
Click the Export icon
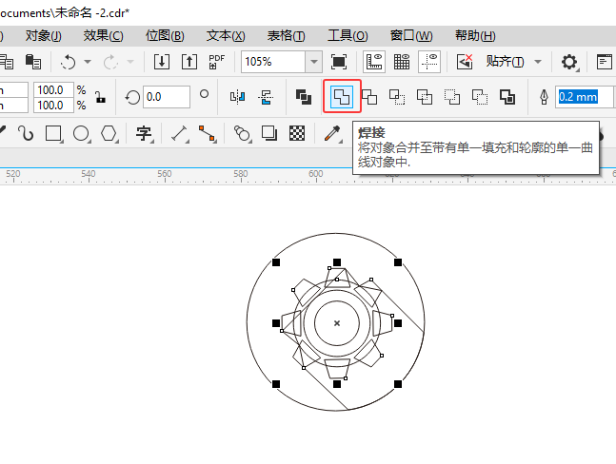click(x=189, y=62)
